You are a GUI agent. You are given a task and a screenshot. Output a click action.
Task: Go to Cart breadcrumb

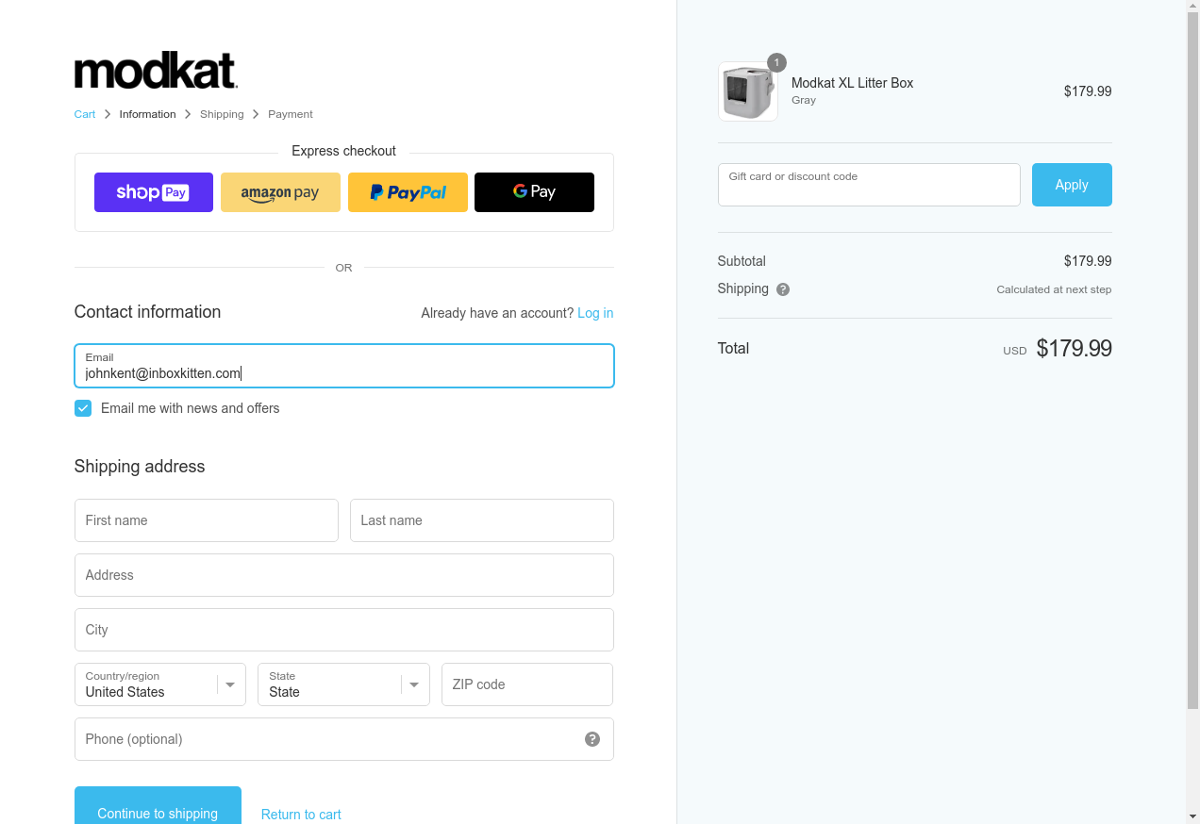tap(85, 114)
